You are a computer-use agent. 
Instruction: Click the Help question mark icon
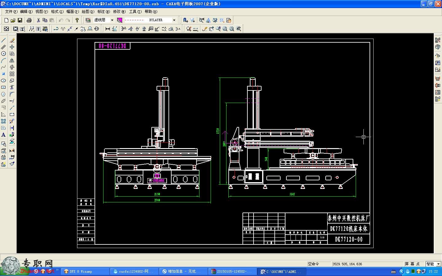pyautogui.click(x=77, y=20)
